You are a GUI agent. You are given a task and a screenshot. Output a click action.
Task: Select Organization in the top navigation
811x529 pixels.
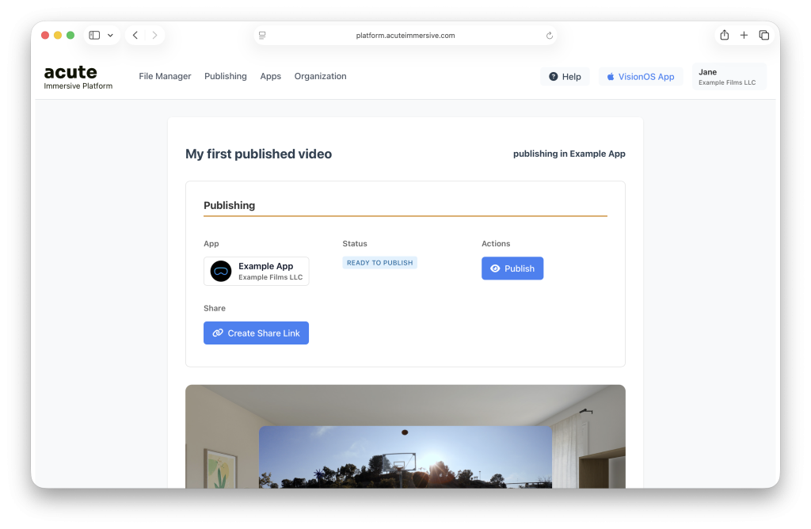click(x=320, y=77)
